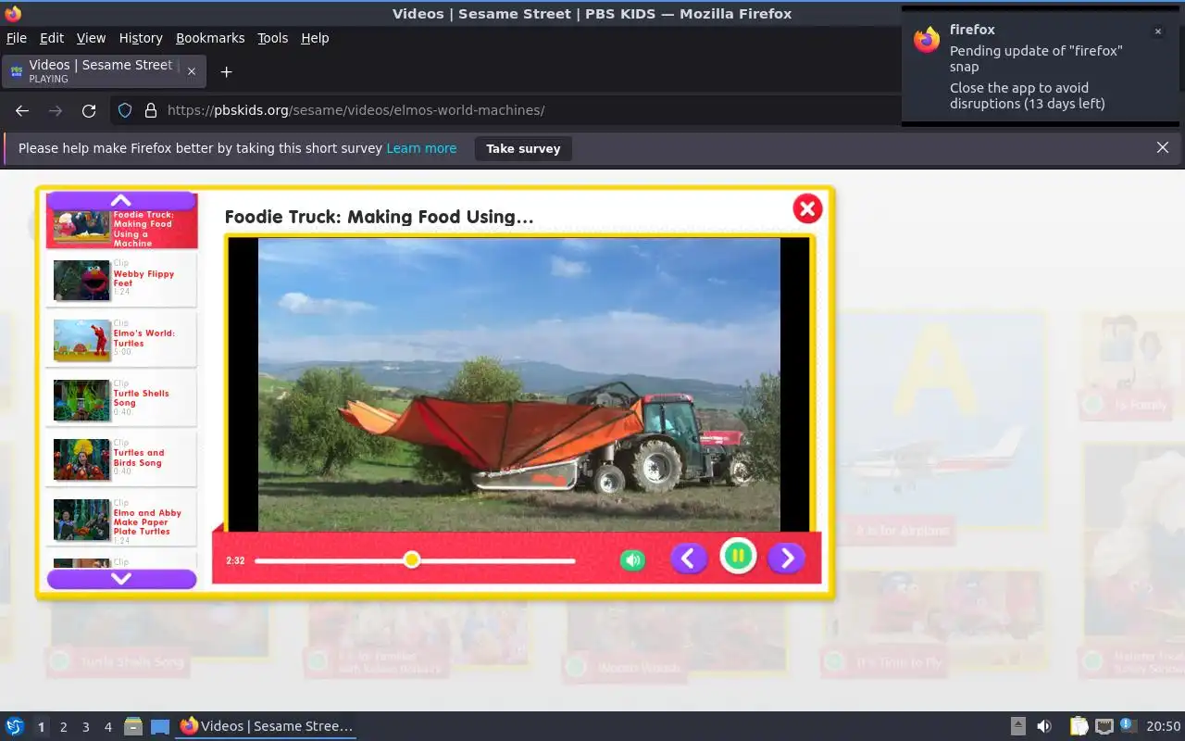Open the History menu

(x=141, y=38)
